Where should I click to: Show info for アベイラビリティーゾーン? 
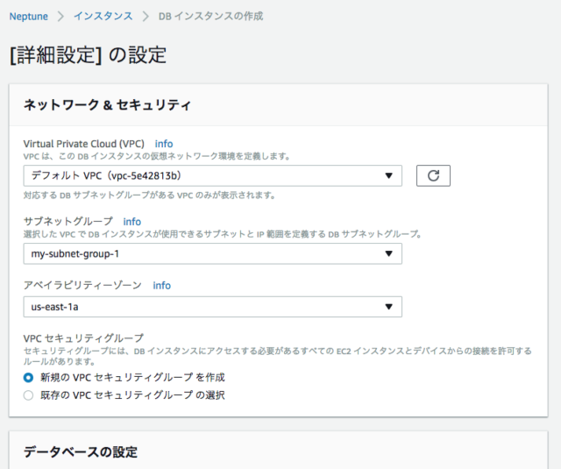[x=161, y=286]
